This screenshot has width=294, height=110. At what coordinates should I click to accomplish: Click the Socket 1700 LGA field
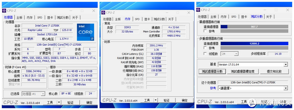47,34
